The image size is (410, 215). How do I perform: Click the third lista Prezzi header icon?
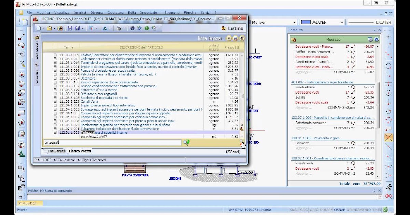(x=242, y=38)
